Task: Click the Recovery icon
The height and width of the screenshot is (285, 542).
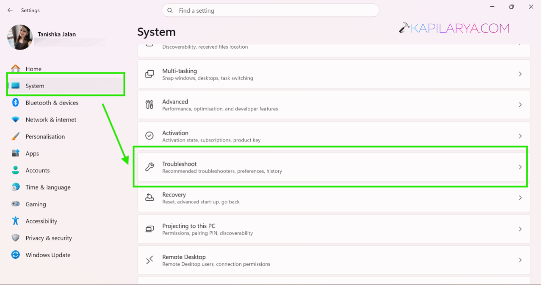Action: pos(149,198)
